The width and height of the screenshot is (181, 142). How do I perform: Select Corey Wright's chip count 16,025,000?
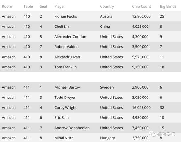coord(141,108)
